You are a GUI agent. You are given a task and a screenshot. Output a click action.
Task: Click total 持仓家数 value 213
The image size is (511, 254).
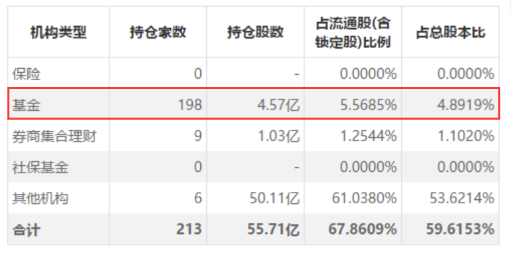(190, 230)
